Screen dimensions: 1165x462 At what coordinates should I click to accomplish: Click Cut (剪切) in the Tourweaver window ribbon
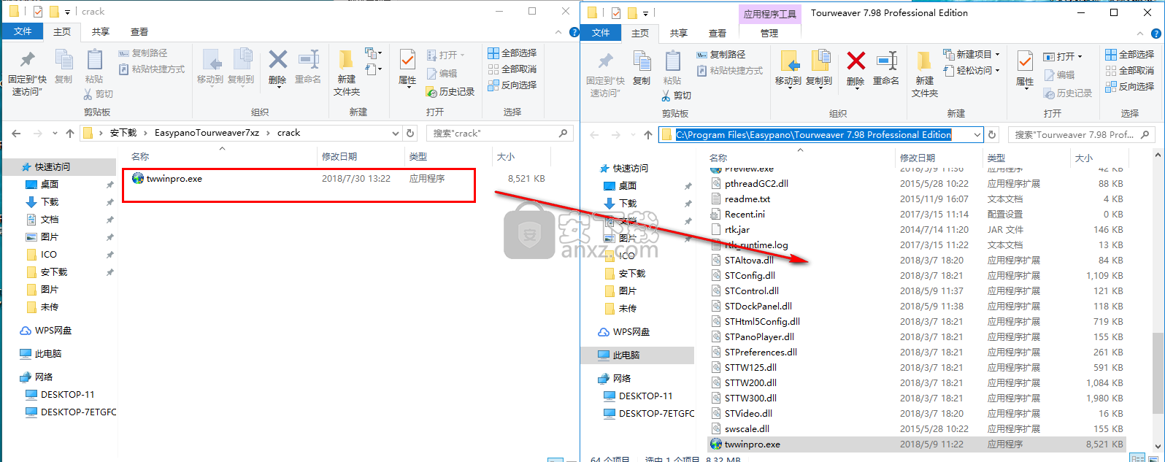point(676,96)
